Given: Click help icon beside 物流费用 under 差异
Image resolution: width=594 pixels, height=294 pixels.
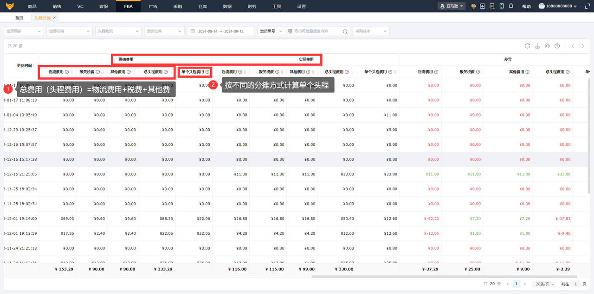Looking at the screenshot, I should coord(436,72).
